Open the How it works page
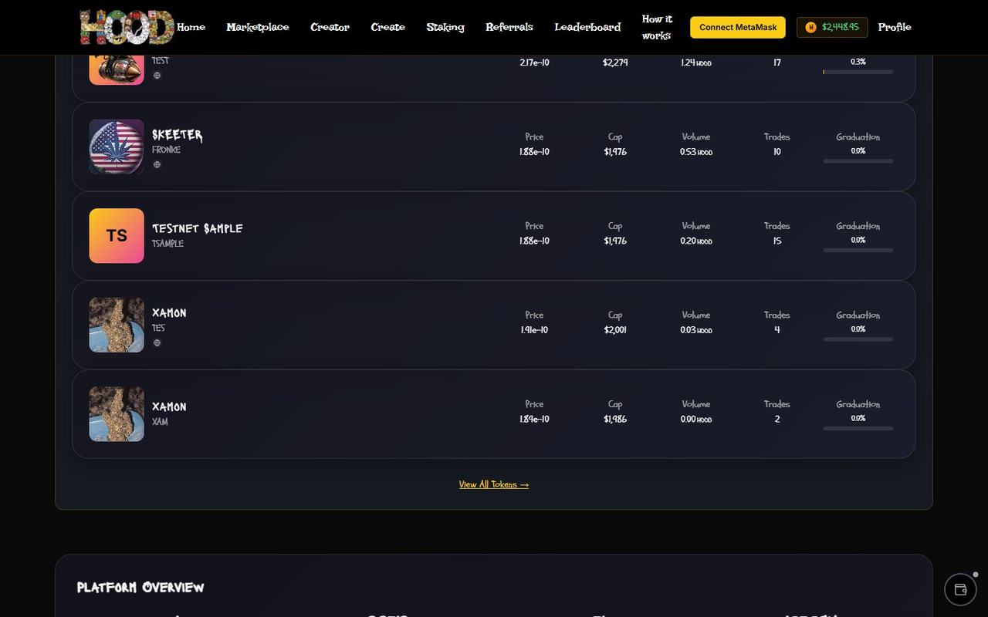Viewport: 988px width, 617px height. [657, 27]
